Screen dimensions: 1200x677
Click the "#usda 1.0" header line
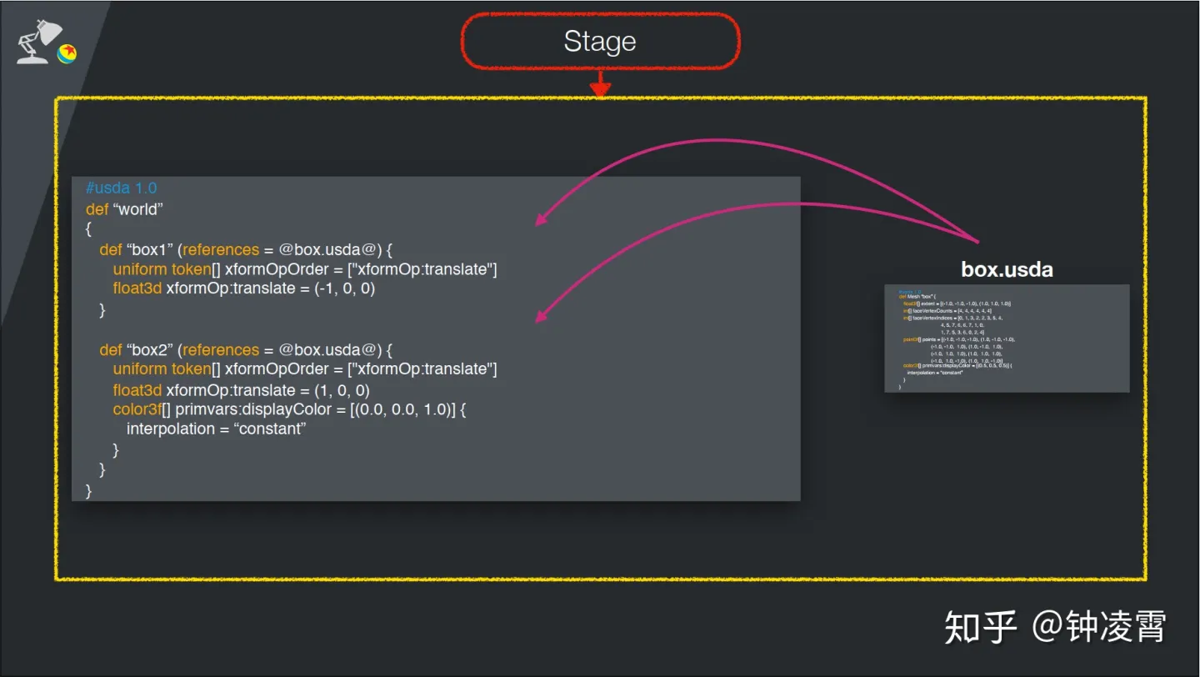coord(121,188)
